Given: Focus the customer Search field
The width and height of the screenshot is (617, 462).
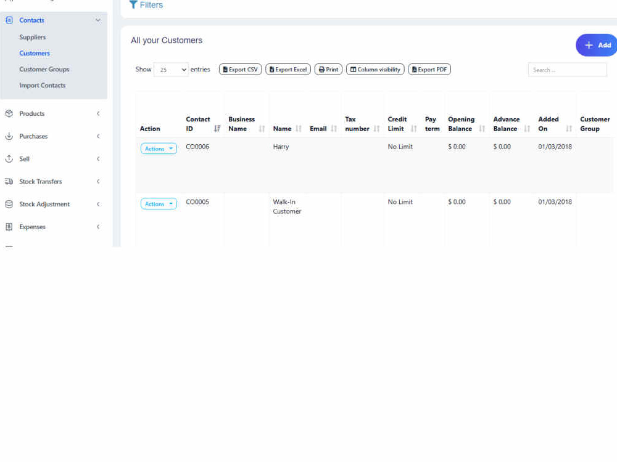Looking at the screenshot, I should click(568, 70).
